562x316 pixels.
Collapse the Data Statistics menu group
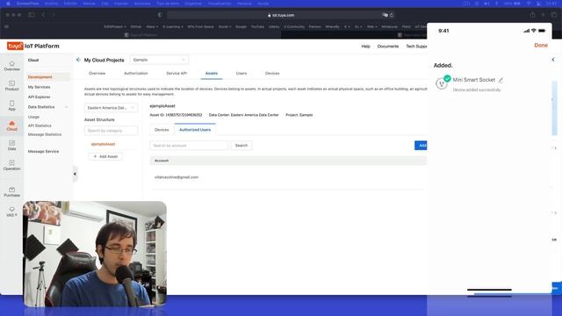[67, 107]
